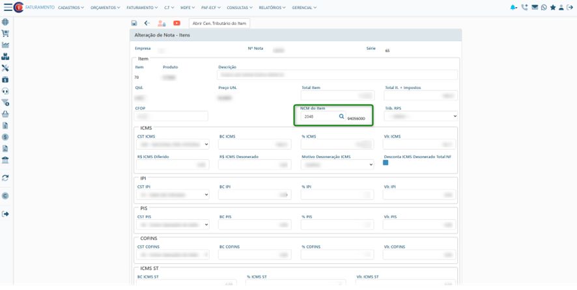Expand the CST ICMS dropdown
This screenshot has height=290, width=577.
click(x=172, y=144)
